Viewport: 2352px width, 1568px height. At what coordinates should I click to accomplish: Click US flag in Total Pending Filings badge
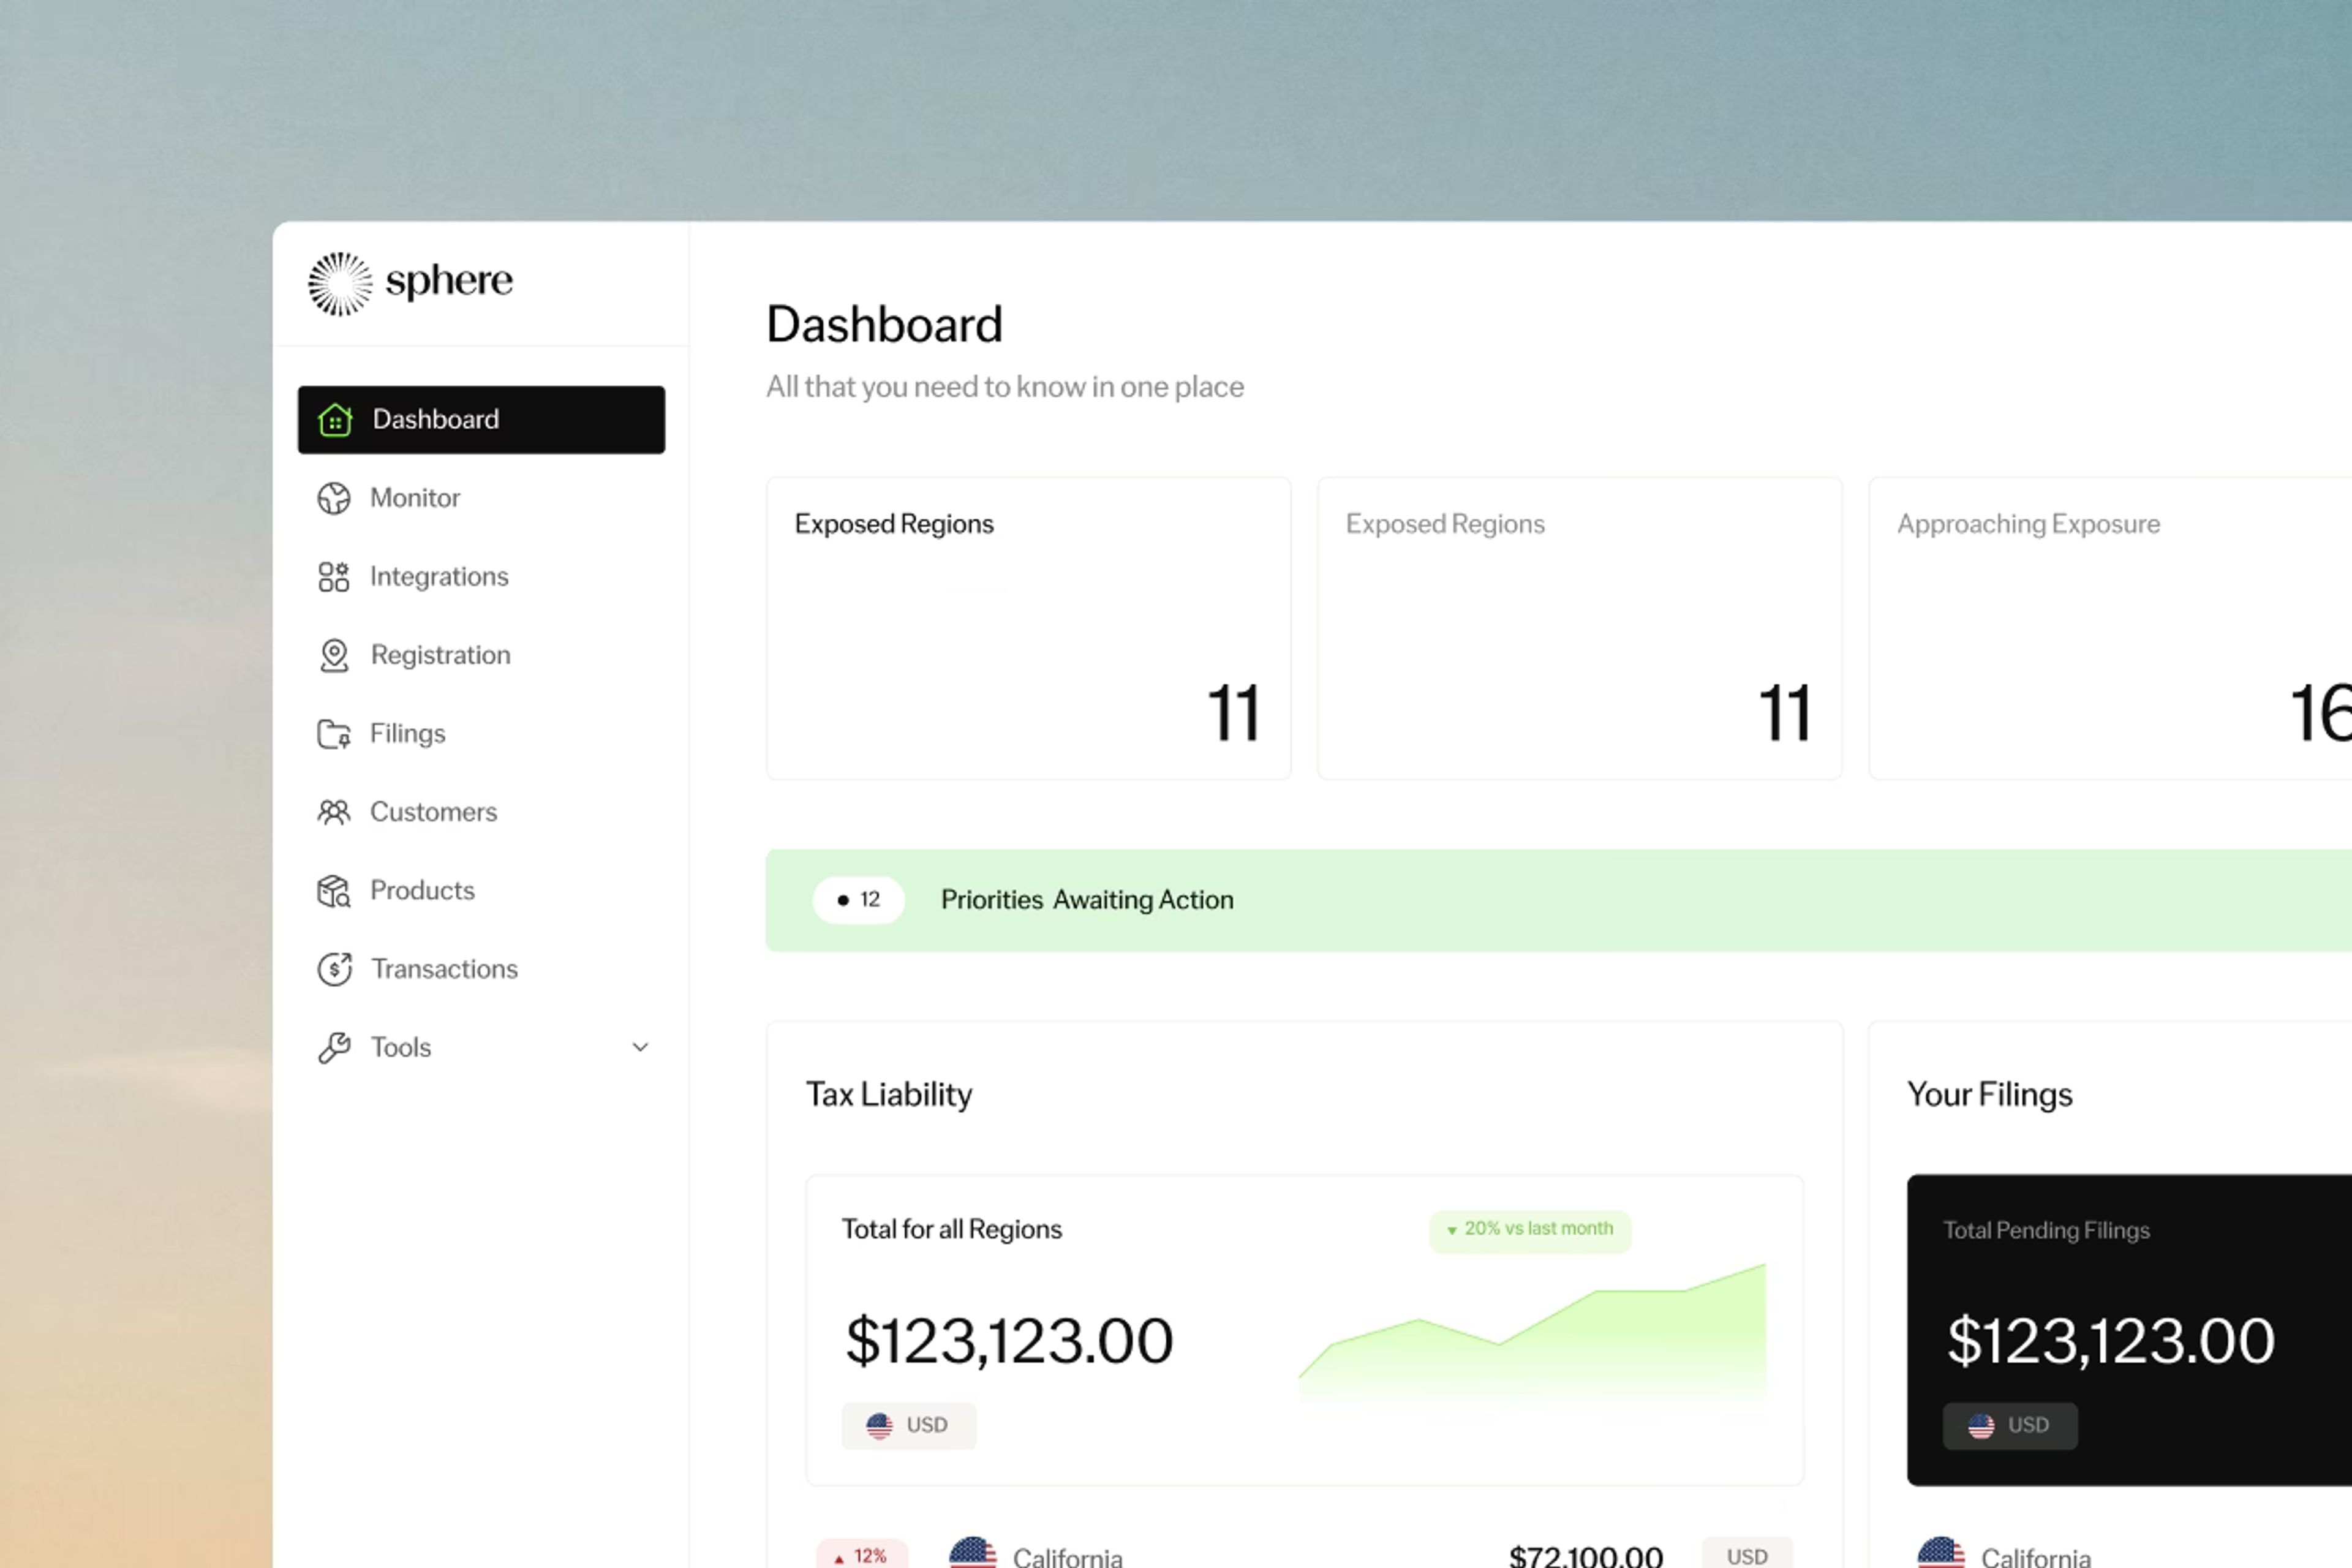click(1981, 1426)
